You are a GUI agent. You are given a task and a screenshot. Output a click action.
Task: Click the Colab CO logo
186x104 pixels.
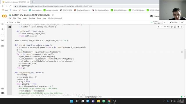click(x=4, y=16)
